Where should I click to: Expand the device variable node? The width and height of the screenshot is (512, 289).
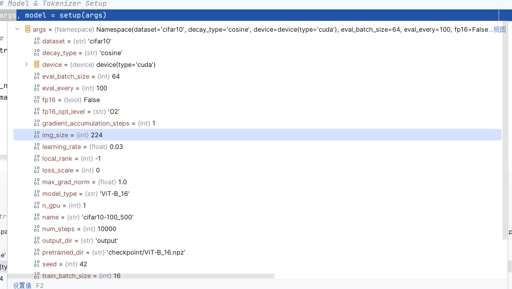click(x=27, y=64)
